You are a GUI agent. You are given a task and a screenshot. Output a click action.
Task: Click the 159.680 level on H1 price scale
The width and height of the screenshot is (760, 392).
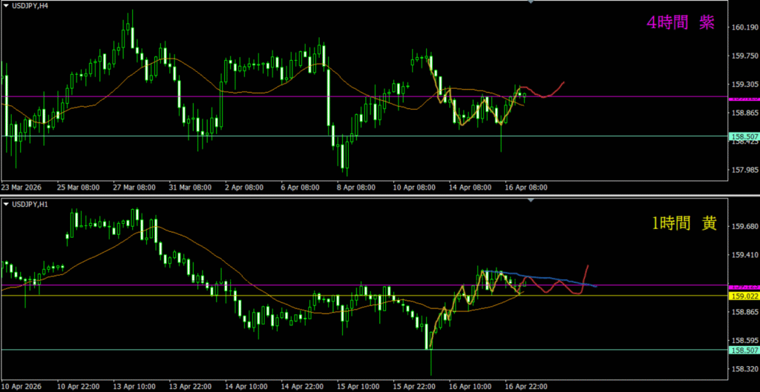[744, 226]
